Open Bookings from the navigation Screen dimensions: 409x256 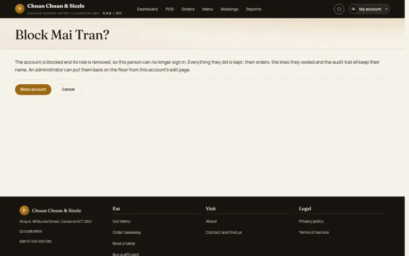pyautogui.click(x=229, y=9)
